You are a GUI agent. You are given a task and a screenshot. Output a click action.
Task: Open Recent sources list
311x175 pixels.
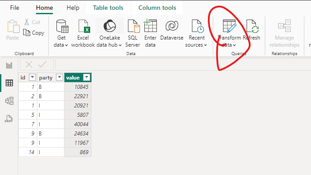tap(196, 33)
